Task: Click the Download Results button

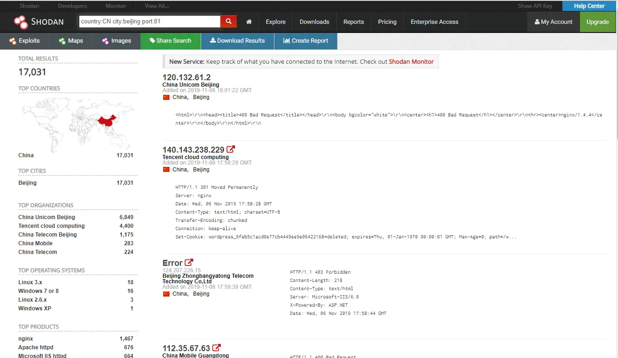Action: point(237,41)
